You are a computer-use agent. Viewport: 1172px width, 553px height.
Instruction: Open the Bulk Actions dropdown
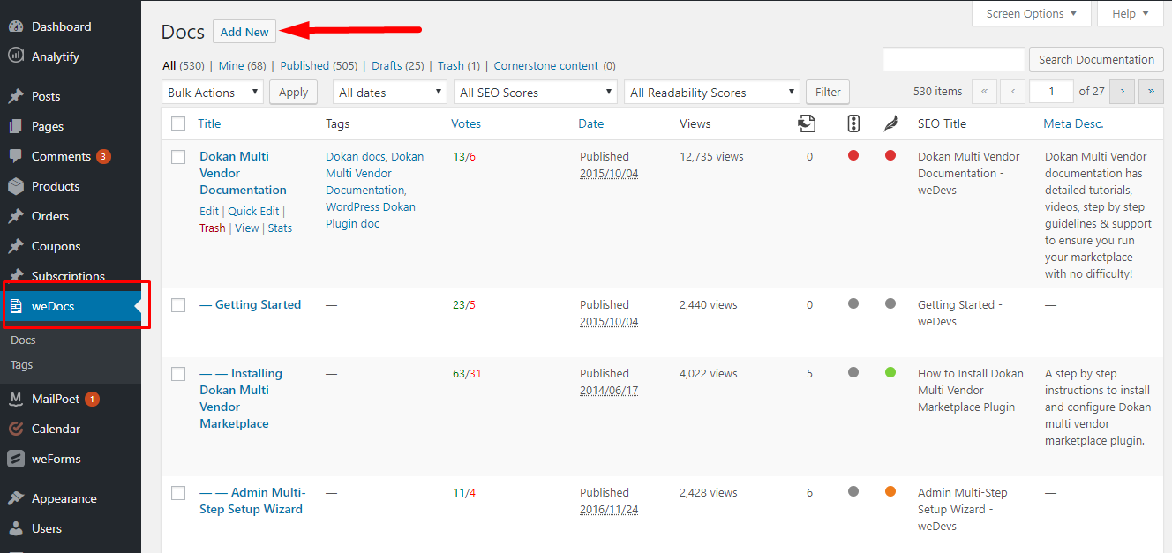click(x=213, y=92)
